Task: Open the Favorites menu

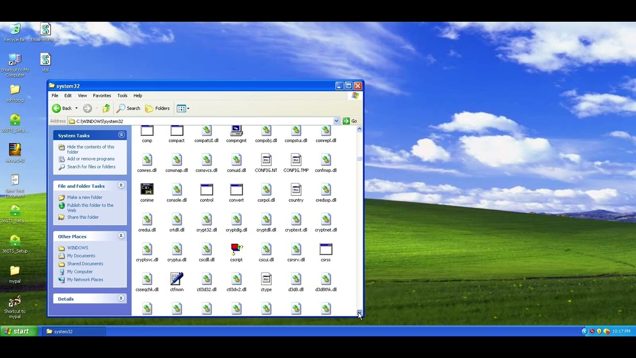Action: click(102, 95)
